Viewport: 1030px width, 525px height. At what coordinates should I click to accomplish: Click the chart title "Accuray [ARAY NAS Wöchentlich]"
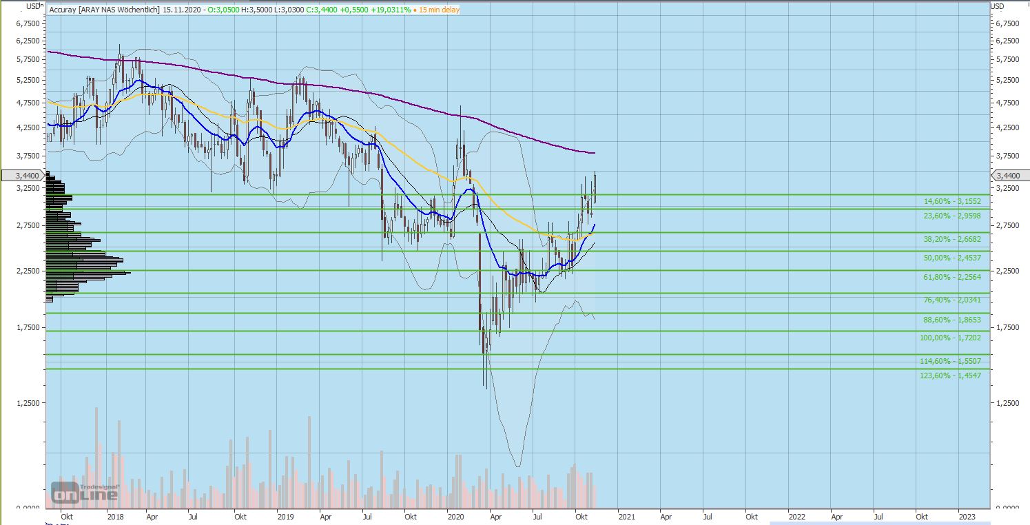(104, 10)
